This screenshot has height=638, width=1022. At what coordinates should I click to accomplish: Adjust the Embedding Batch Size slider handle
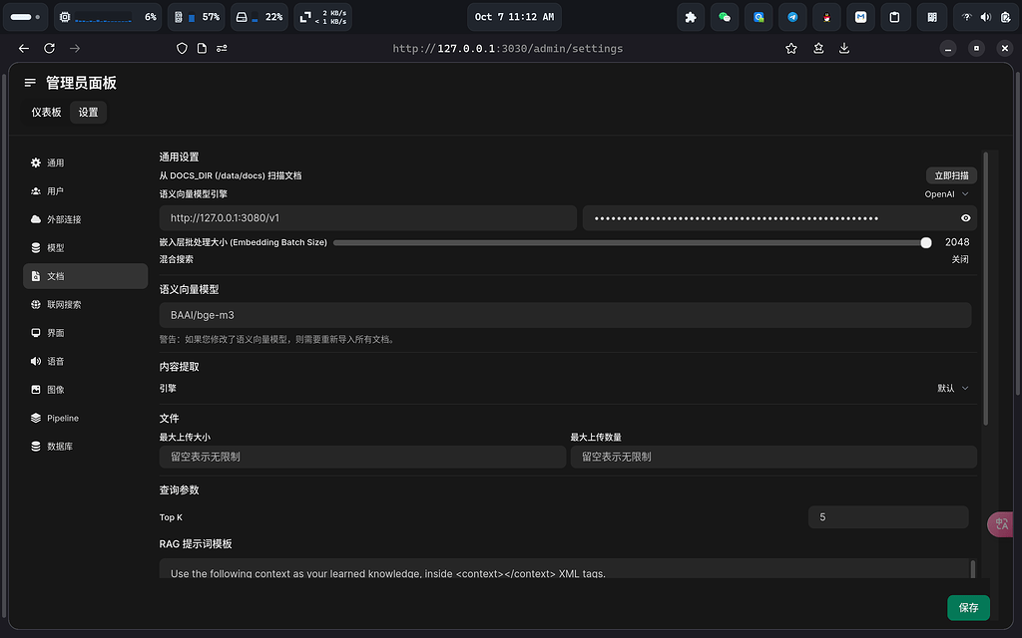[925, 243]
